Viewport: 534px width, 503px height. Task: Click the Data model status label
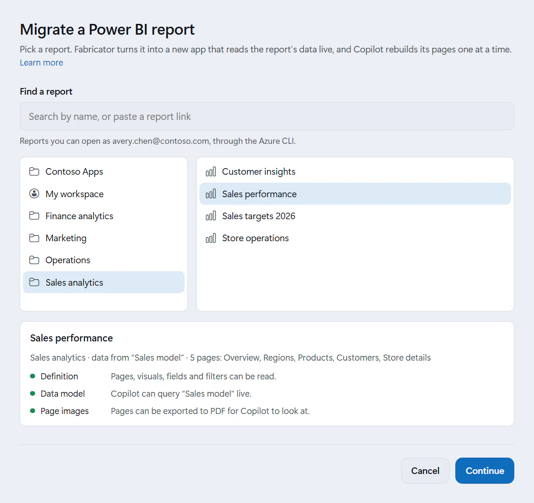pos(63,394)
